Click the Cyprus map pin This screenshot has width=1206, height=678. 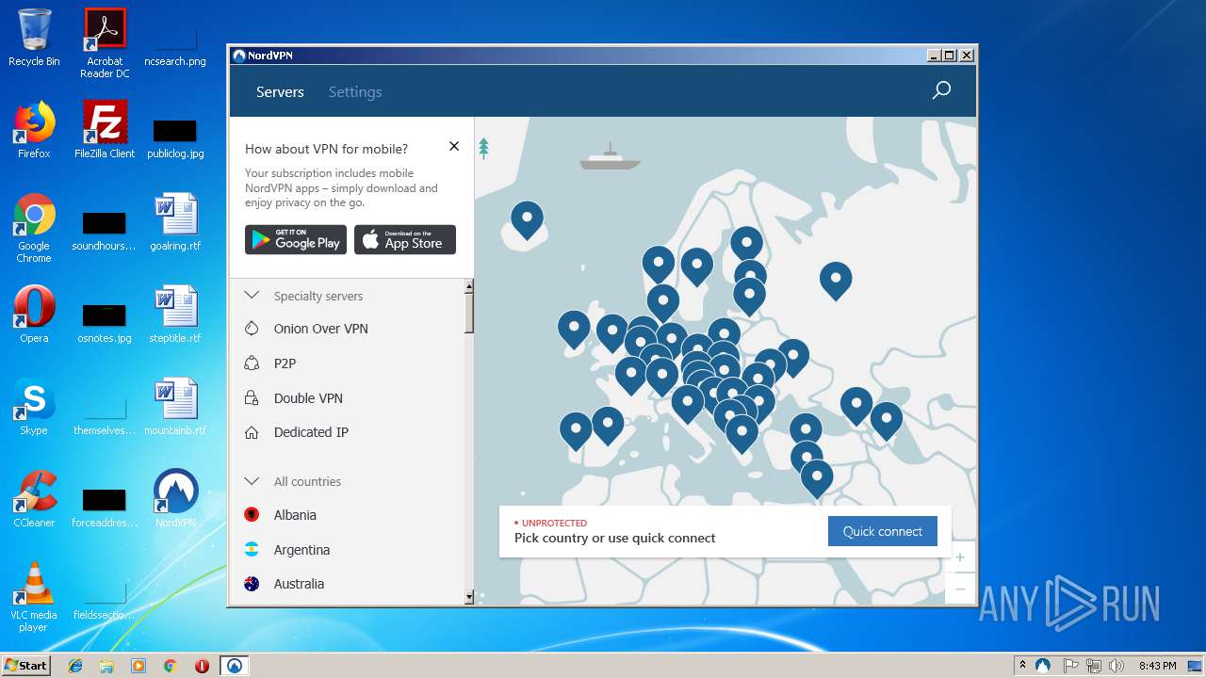coord(807,459)
